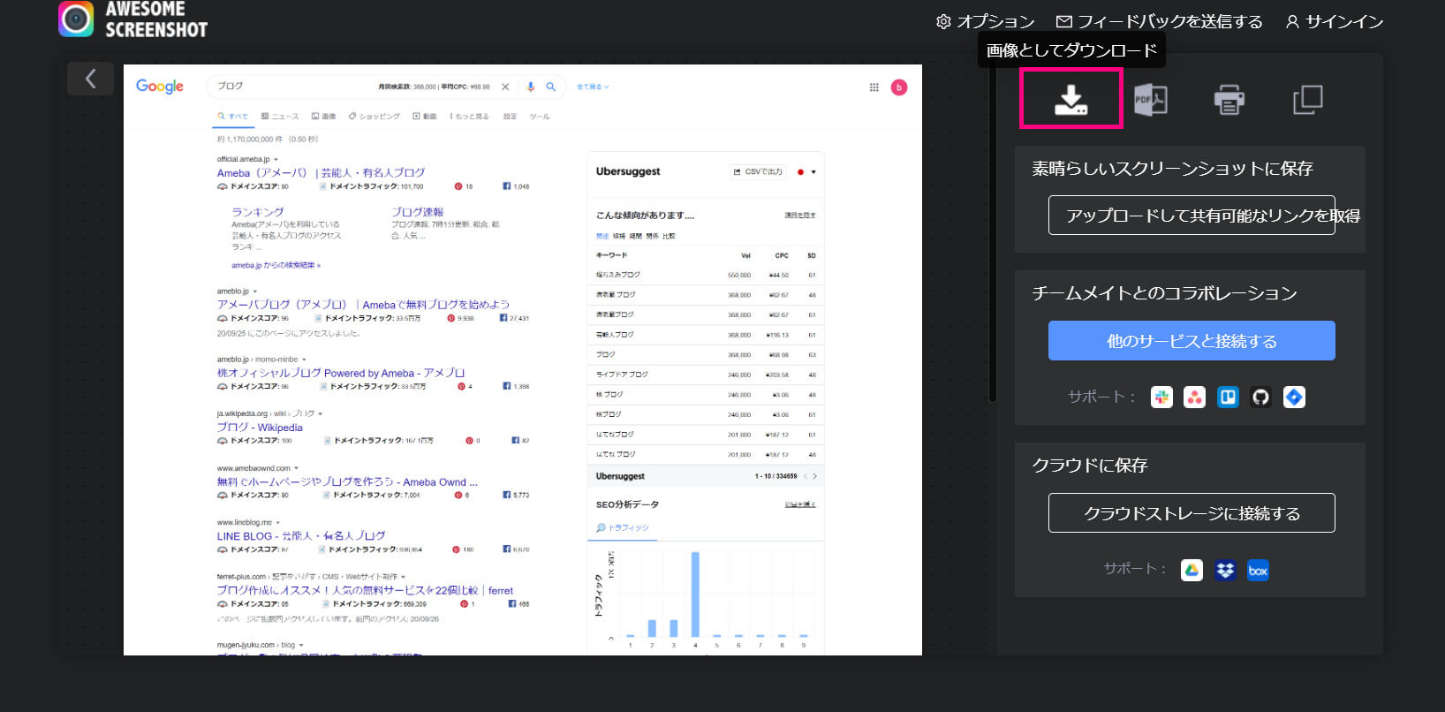
Task: Select the Trello integration icon
Action: coord(1228,398)
